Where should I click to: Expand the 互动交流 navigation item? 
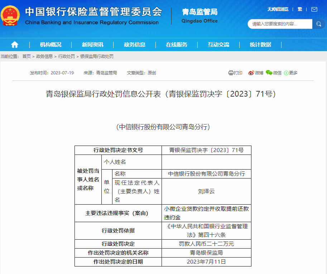pyautogui.click(x=218, y=45)
